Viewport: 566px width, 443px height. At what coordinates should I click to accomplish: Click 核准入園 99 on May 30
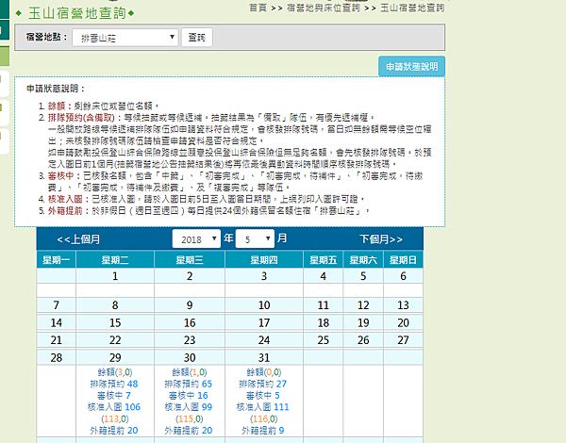[189, 407]
